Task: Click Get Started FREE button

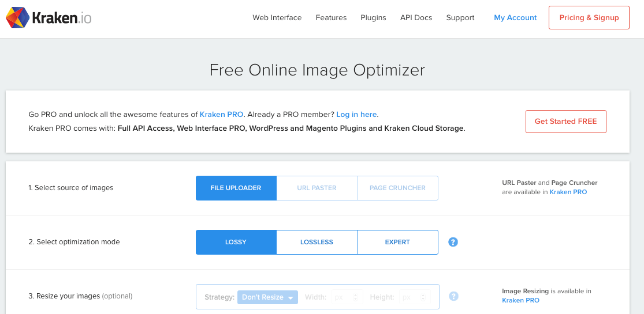Action: click(x=565, y=122)
